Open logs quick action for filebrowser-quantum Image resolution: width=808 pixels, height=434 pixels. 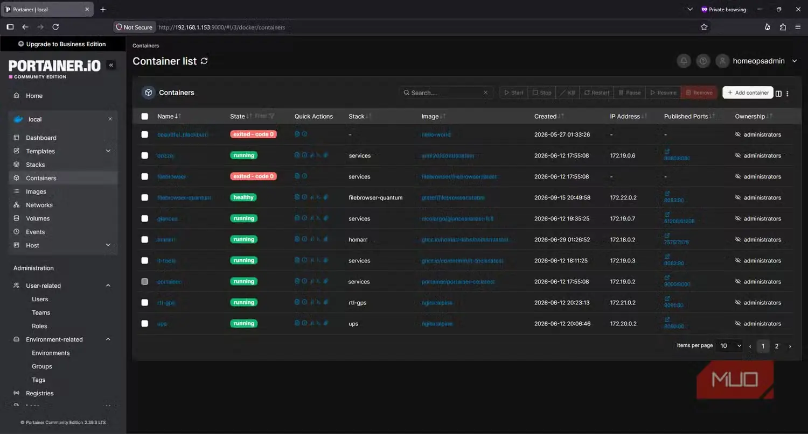tap(297, 197)
